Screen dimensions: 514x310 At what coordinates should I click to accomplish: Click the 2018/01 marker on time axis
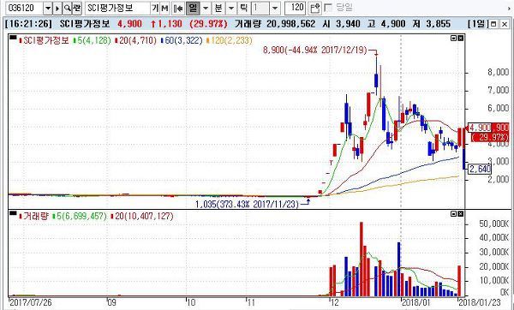tap(415, 302)
